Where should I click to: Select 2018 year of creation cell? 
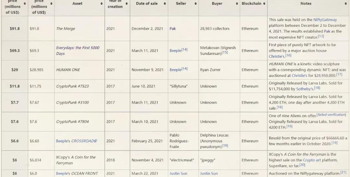(x=117, y=160)
